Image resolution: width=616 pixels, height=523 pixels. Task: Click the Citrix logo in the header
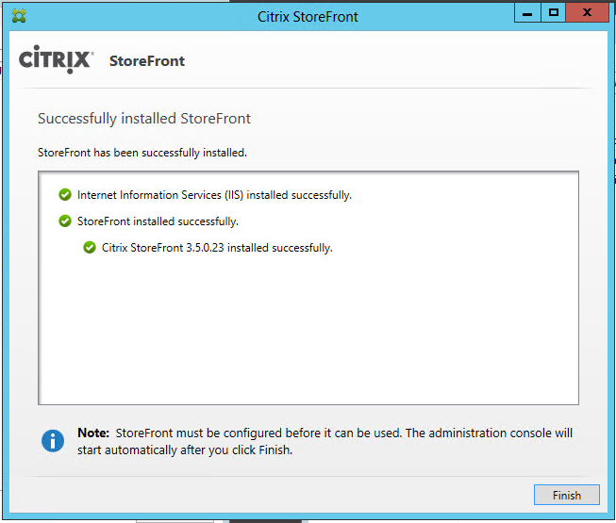tap(57, 59)
